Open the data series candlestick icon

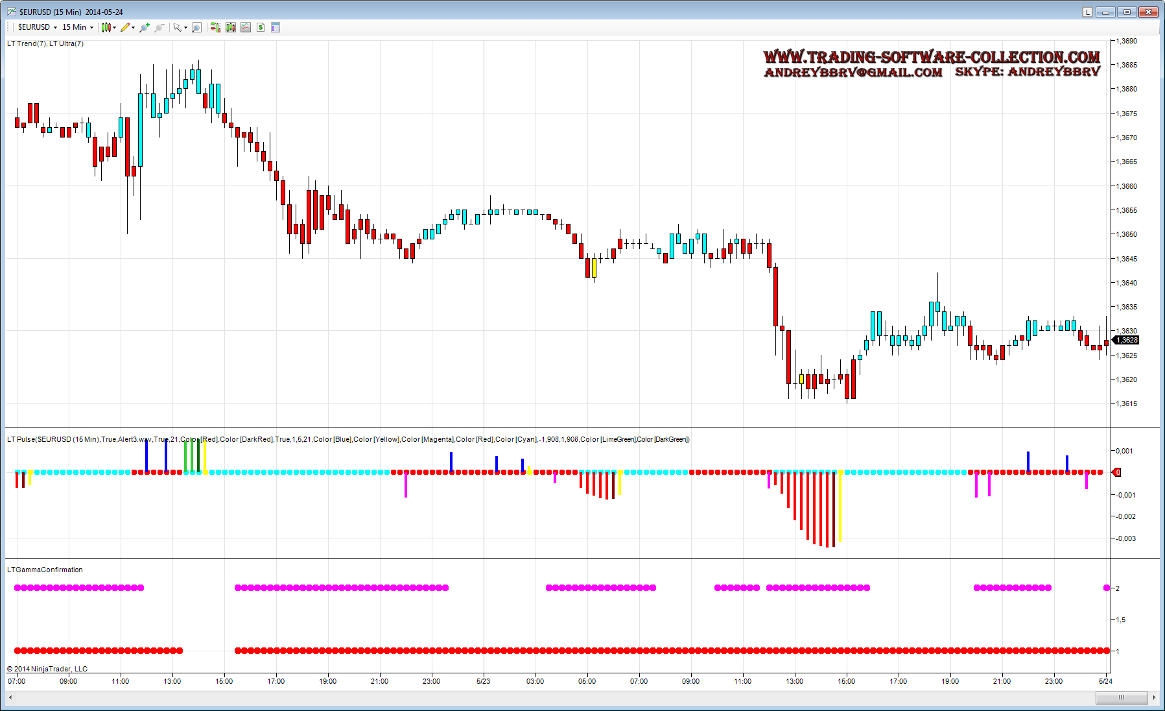tap(231, 27)
